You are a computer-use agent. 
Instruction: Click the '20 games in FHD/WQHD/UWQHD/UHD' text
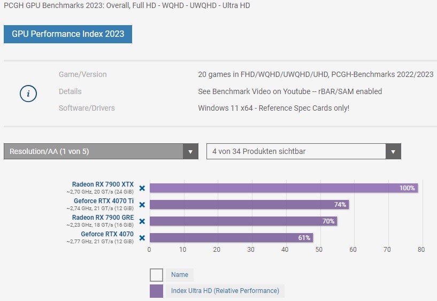[263, 75]
